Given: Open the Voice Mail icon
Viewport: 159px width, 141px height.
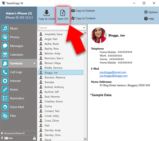Looking at the screenshot, I should pyautogui.click(x=5, y=107).
